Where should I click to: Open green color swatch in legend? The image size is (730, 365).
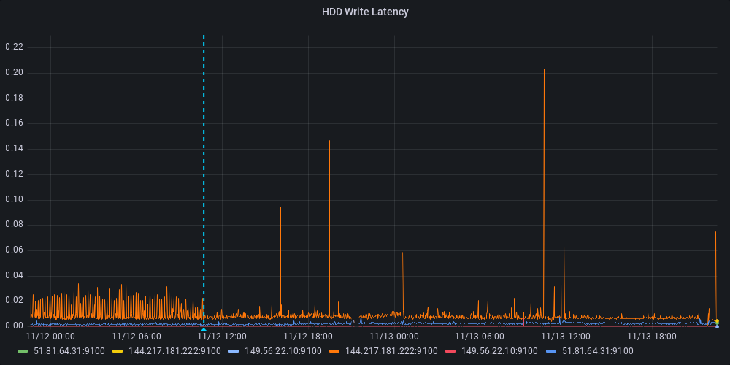[23, 351]
